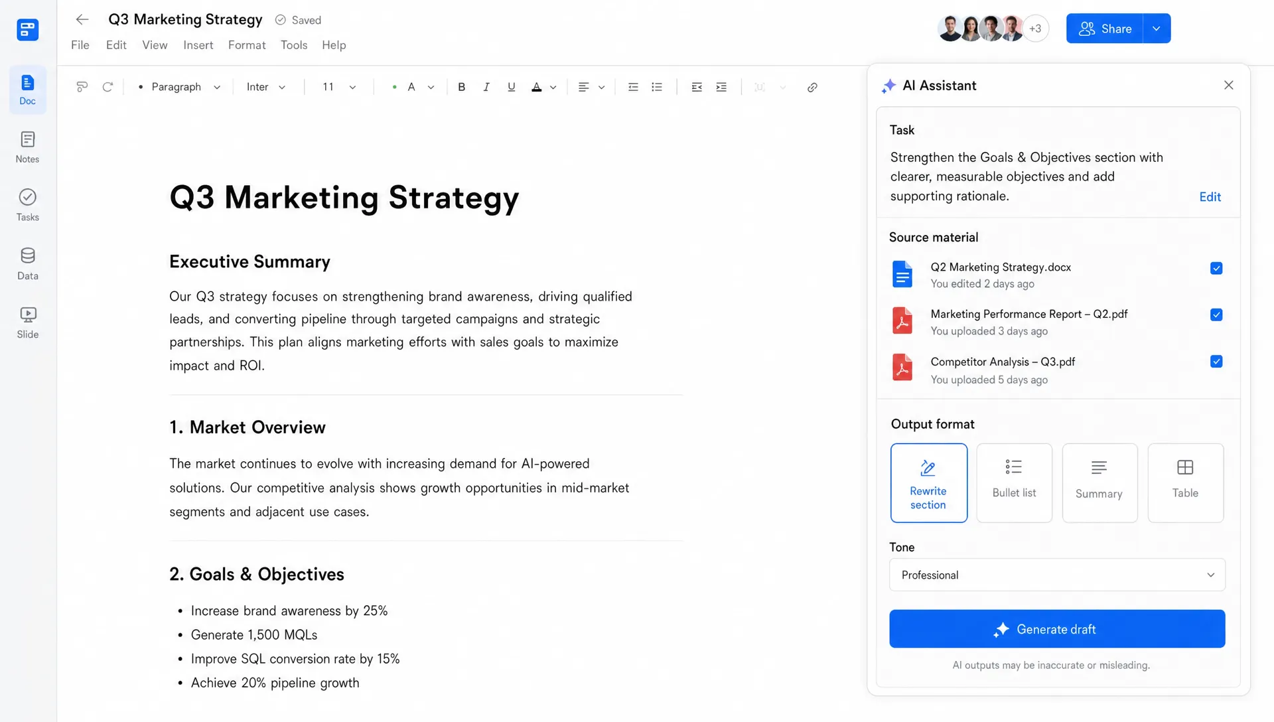The image size is (1274, 722).
Task: Click the Goals & Objectives heading
Action: (257, 574)
